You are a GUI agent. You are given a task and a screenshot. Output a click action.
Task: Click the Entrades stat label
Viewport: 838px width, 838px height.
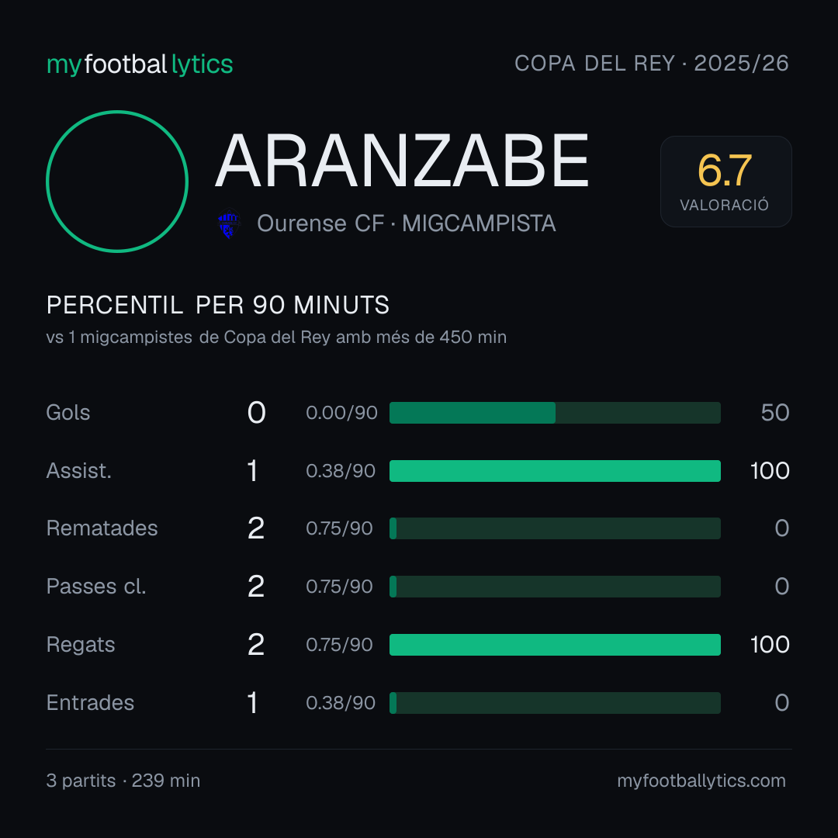[x=90, y=703]
